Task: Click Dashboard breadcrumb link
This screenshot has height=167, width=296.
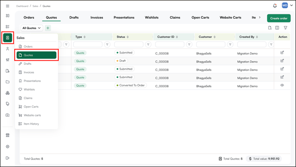Action: [22, 6]
